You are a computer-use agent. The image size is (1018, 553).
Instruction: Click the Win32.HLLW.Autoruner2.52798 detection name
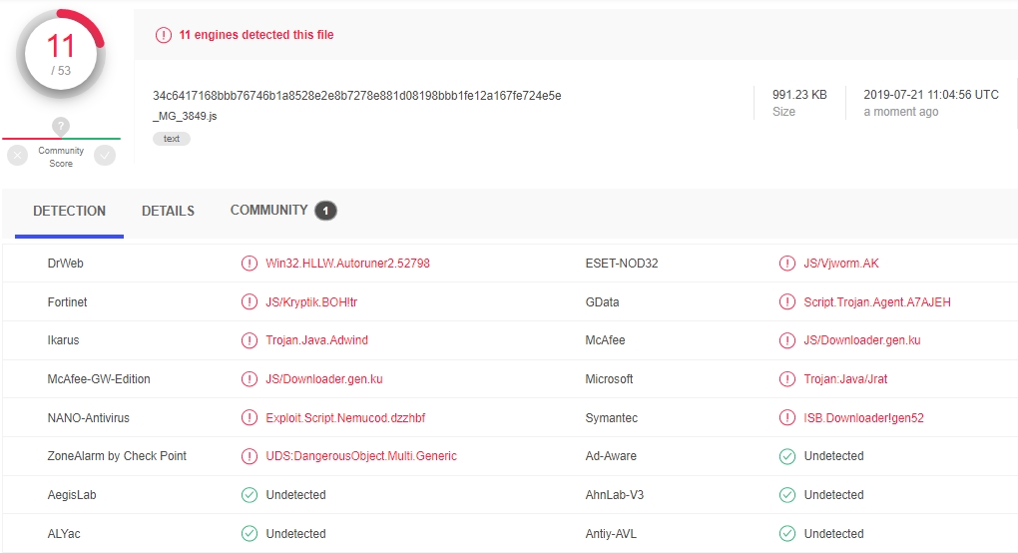[x=347, y=264]
